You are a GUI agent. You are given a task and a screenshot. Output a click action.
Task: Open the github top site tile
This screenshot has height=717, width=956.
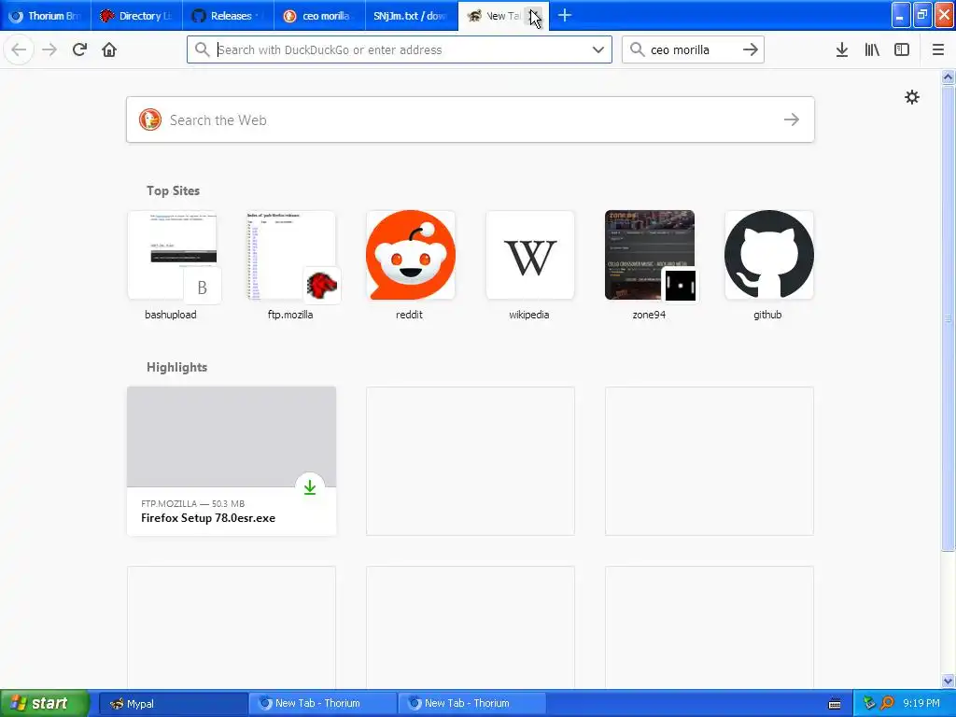pyautogui.click(x=769, y=265)
